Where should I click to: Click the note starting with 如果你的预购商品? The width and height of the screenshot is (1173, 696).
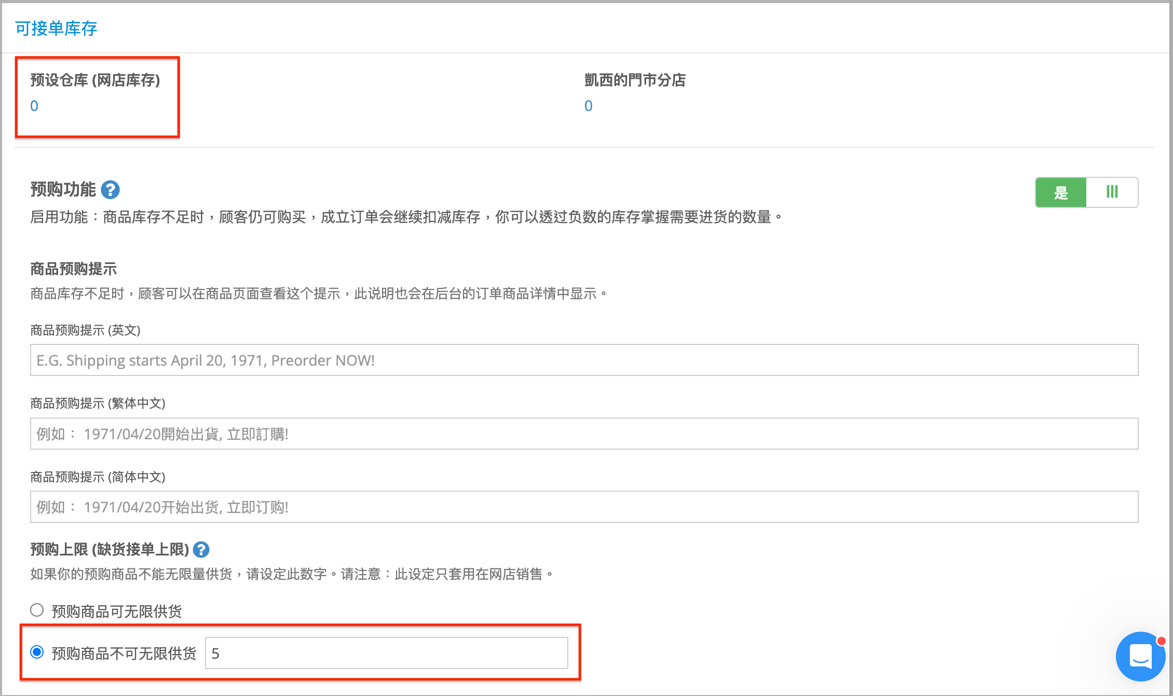293,574
